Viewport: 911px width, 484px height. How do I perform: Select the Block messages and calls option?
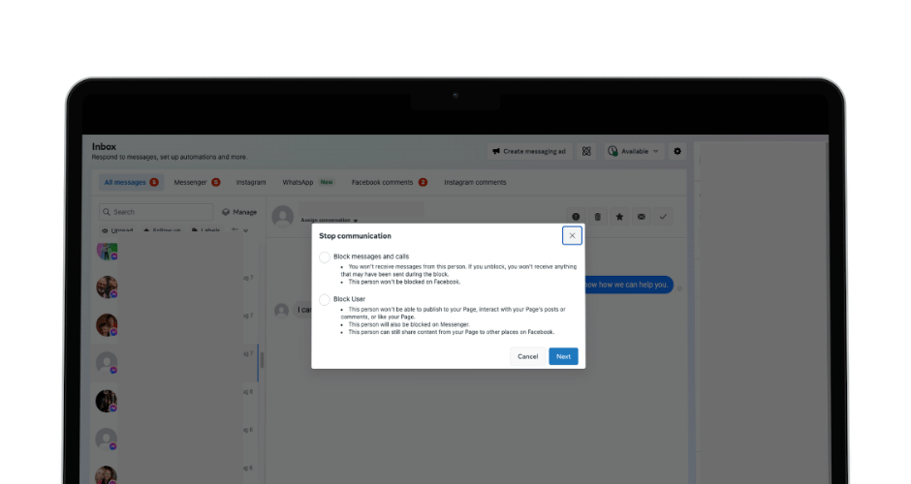click(325, 257)
